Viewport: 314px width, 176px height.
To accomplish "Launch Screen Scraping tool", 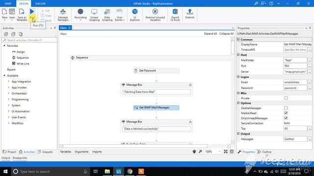I will [x=94, y=15].
